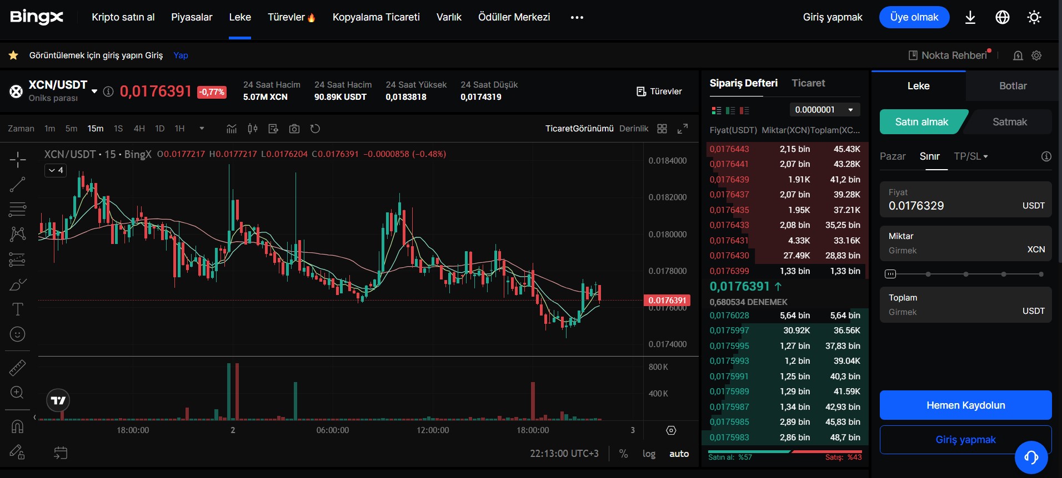Select the Satmak sell tab
Screen dimensions: 1062x478
1010,122
